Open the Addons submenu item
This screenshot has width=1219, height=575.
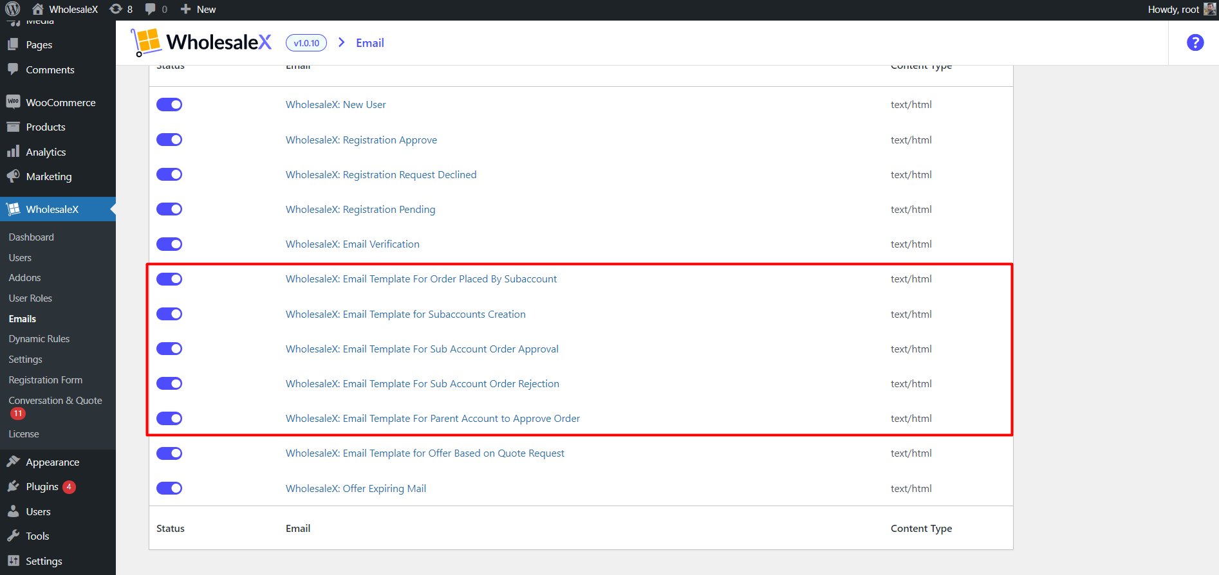[24, 277]
